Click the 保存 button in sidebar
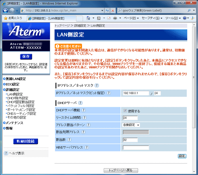Image resolution: width=198 pixels, height=175 pixels. 26,57
